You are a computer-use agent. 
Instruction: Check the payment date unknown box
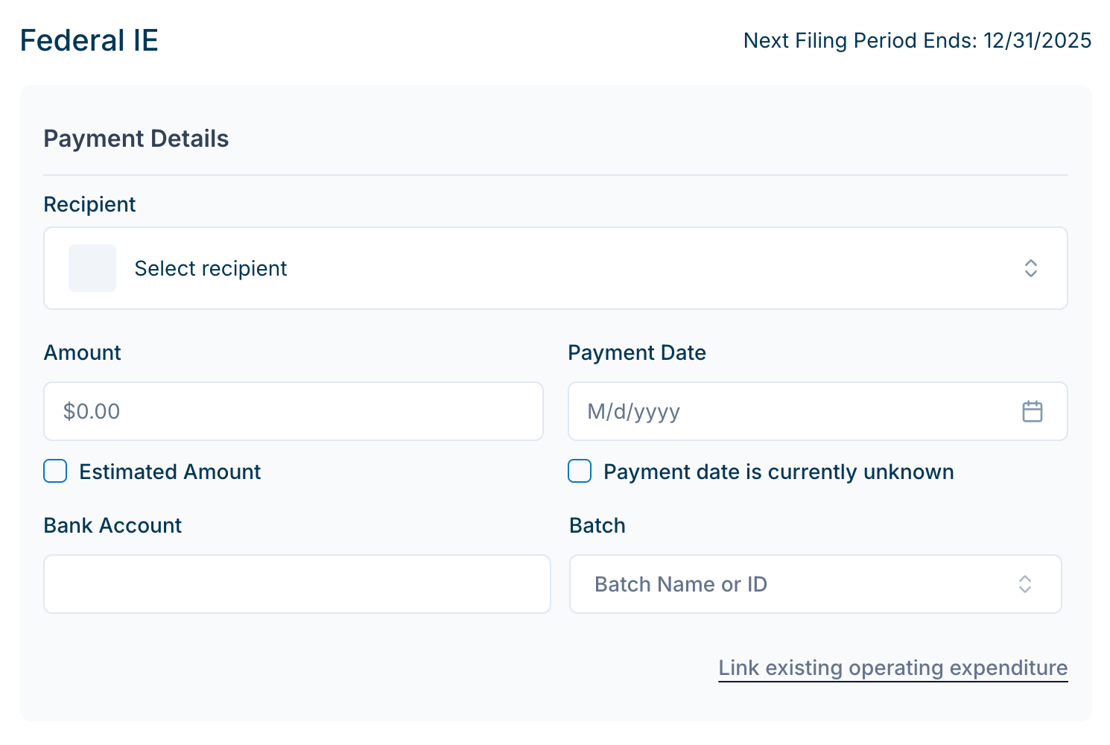tap(580, 472)
